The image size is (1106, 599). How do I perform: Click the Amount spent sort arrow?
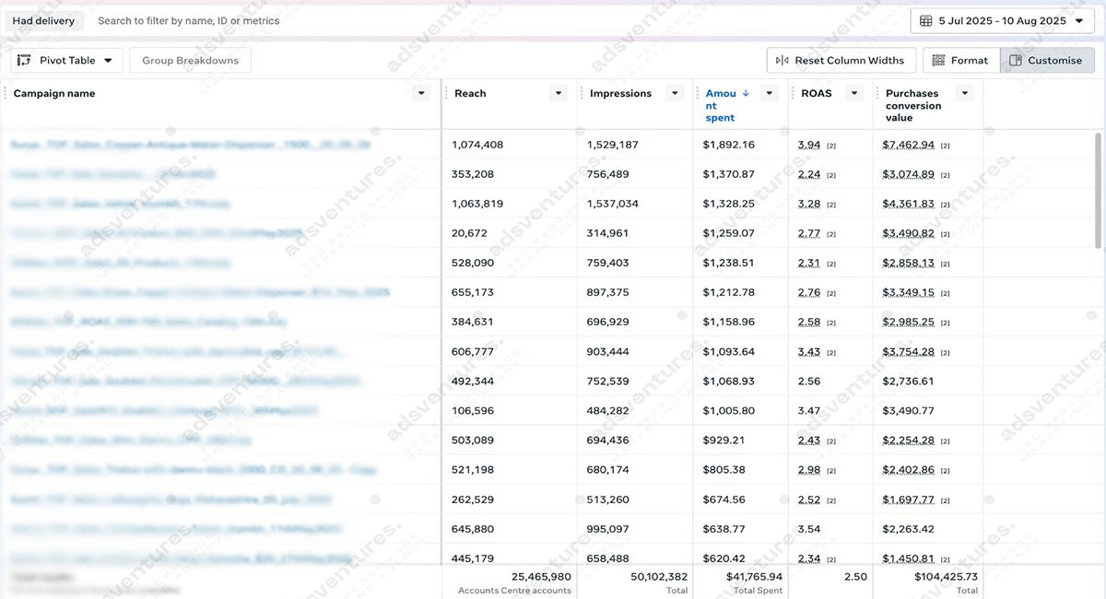click(746, 93)
